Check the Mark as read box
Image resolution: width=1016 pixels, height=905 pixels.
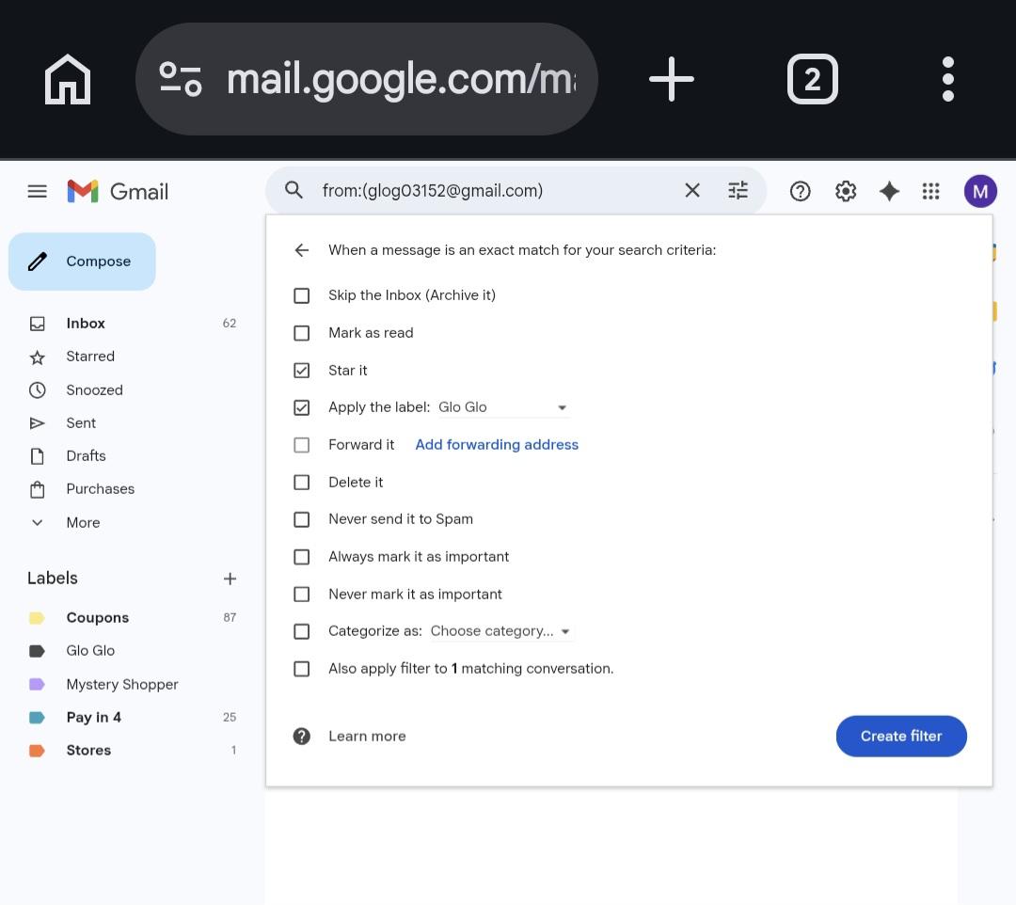(x=301, y=333)
